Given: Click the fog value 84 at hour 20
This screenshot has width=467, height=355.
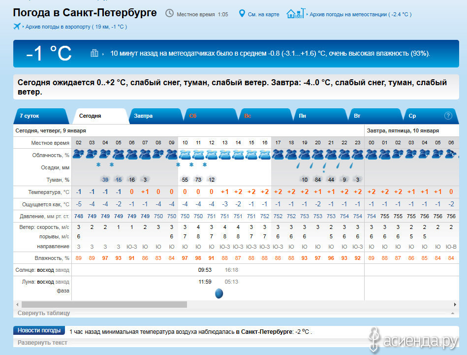Looking at the screenshot, I should 318,180.
